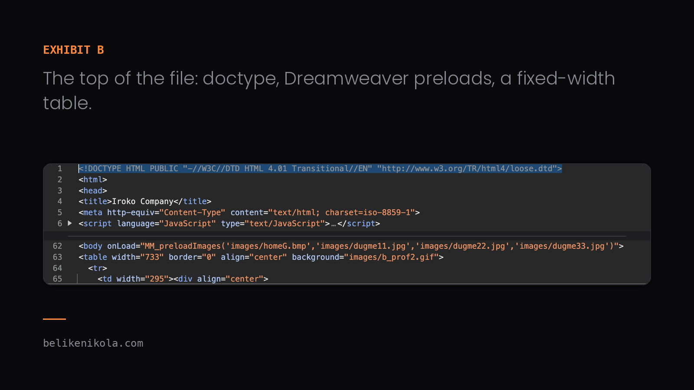Viewport: 694px width, 390px height.
Task: Click the <tr> tag on line 64
Action: point(98,268)
